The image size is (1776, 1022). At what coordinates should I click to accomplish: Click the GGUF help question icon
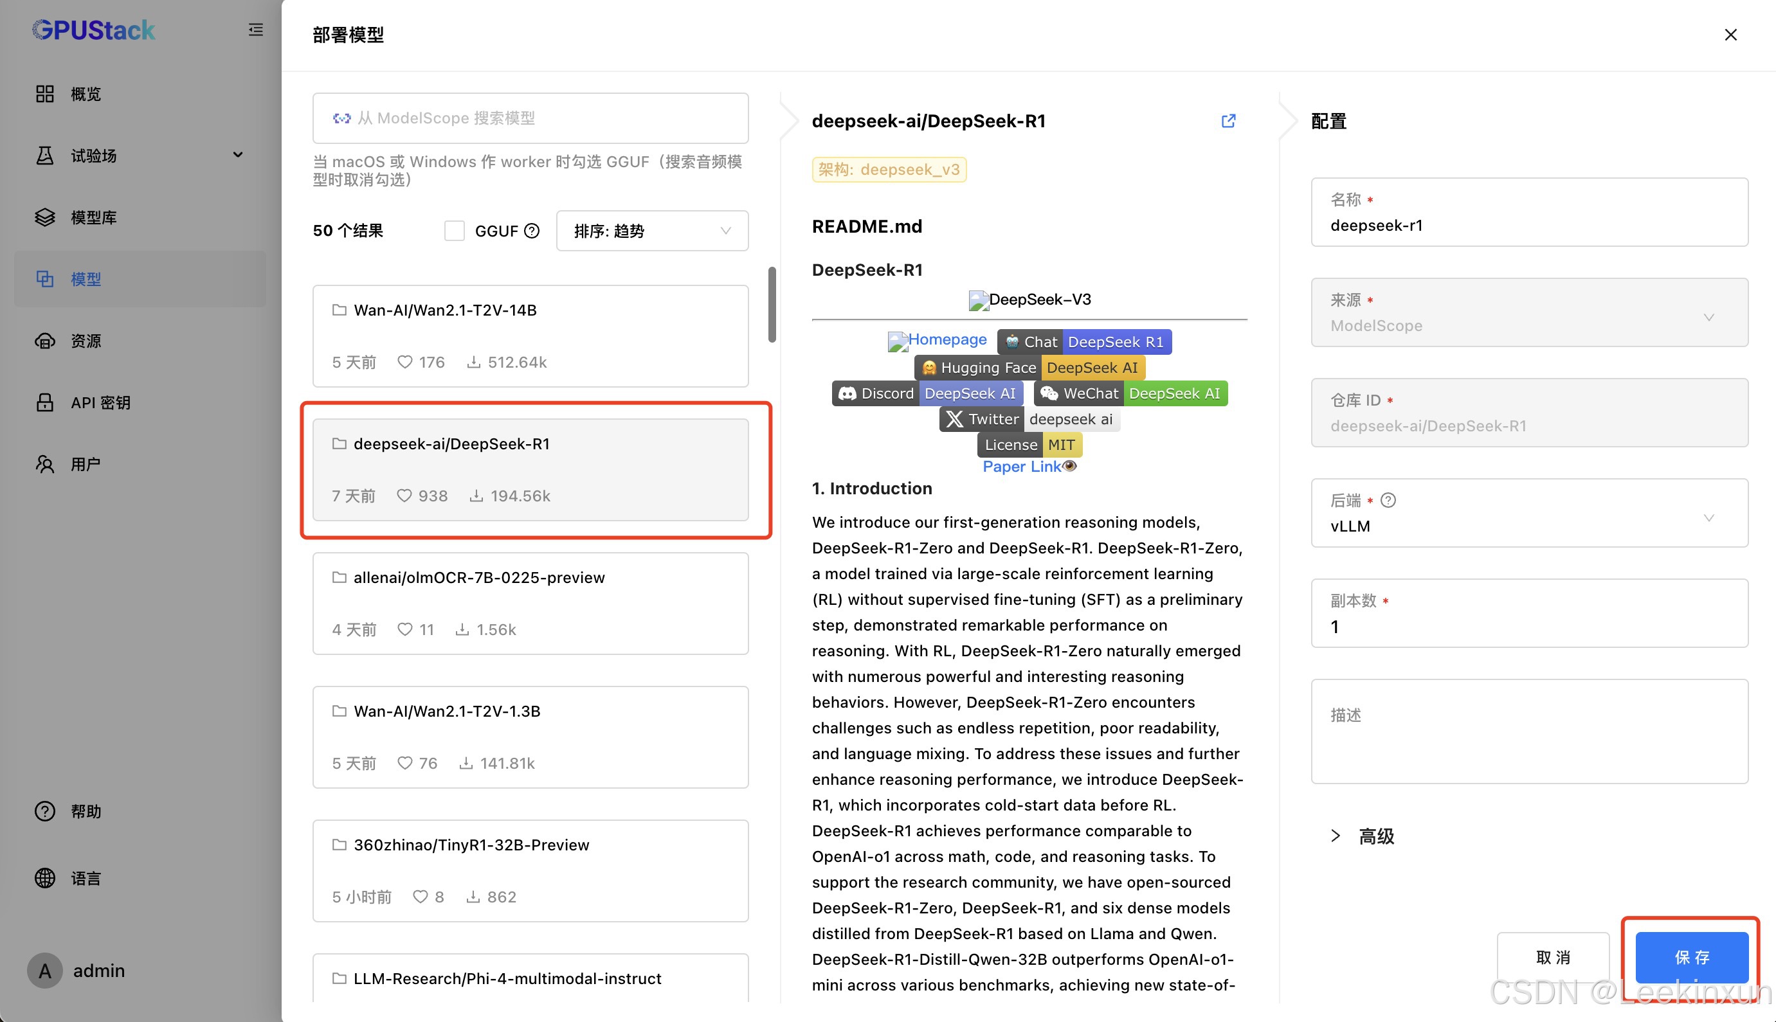[532, 231]
